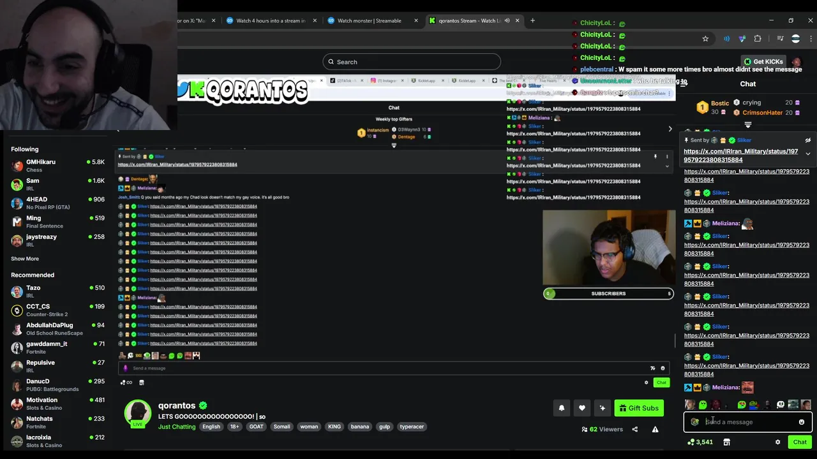Open emoji picker in chat input
The width and height of the screenshot is (817, 459).
(802, 422)
